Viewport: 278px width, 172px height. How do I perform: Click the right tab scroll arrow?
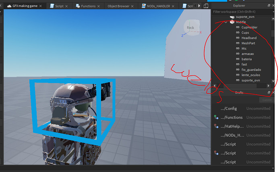199,6
